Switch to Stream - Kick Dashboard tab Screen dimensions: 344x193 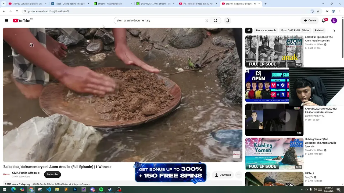[x=113, y=4]
